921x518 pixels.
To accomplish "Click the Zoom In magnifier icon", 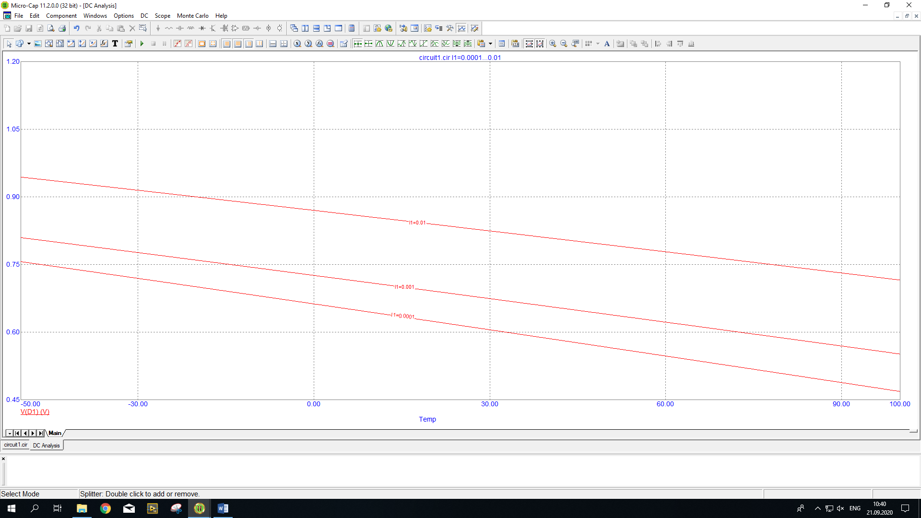I will click(x=553, y=44).
